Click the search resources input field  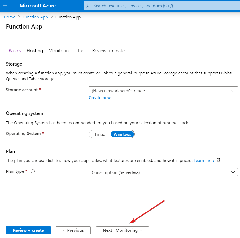(x=162, y=6)
